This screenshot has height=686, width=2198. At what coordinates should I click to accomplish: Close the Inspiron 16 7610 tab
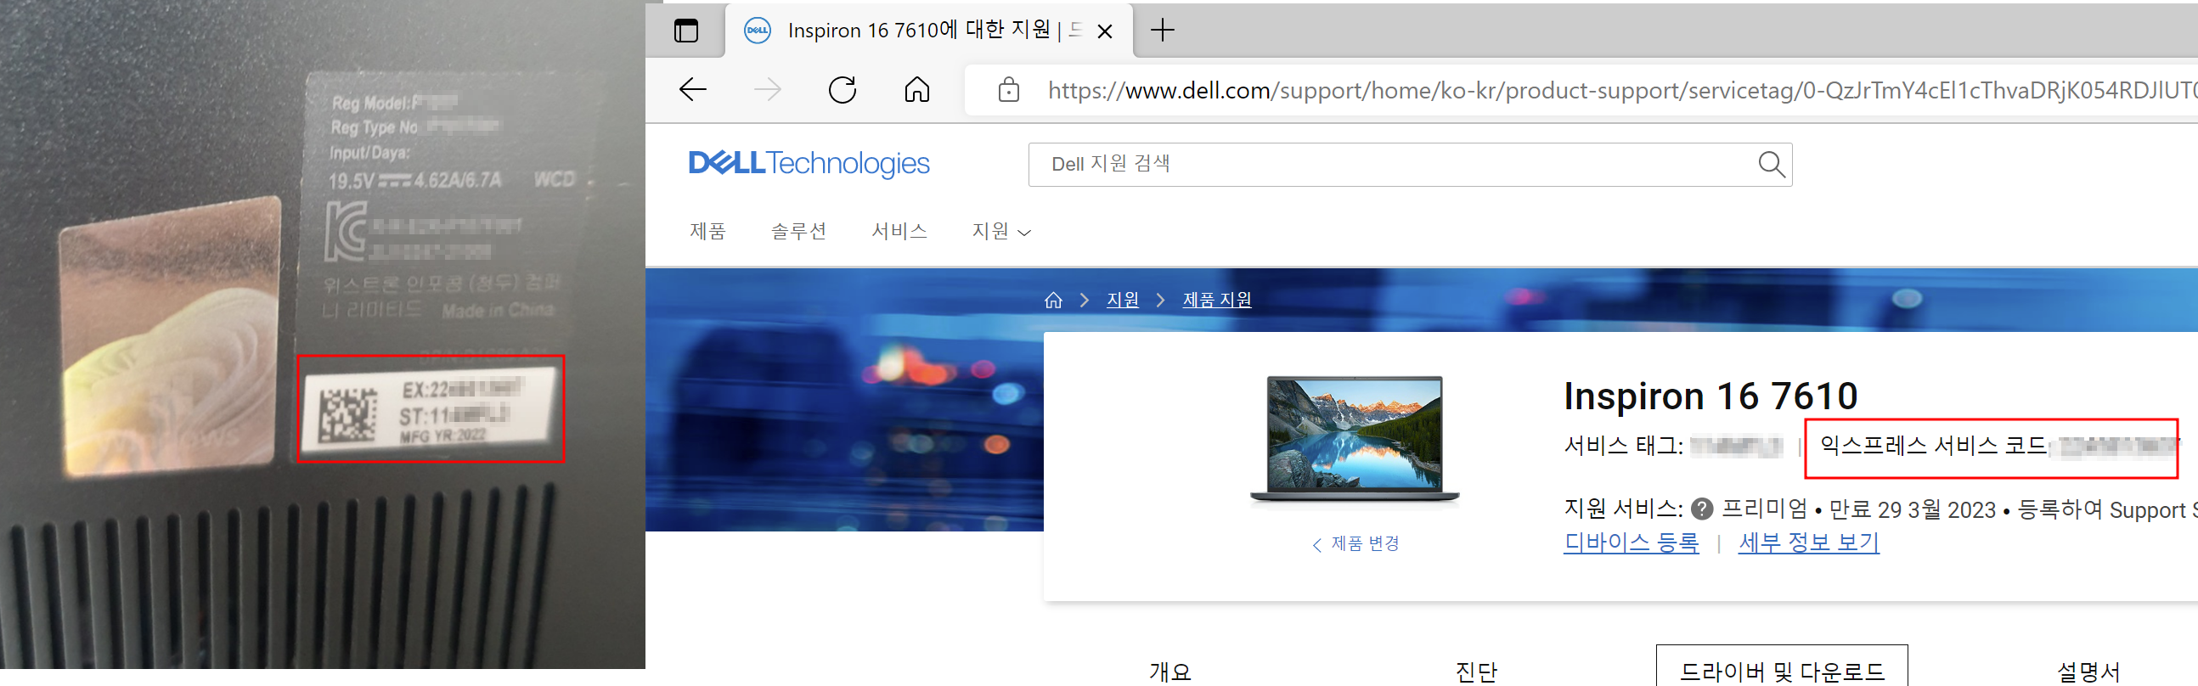point(1104,31)
